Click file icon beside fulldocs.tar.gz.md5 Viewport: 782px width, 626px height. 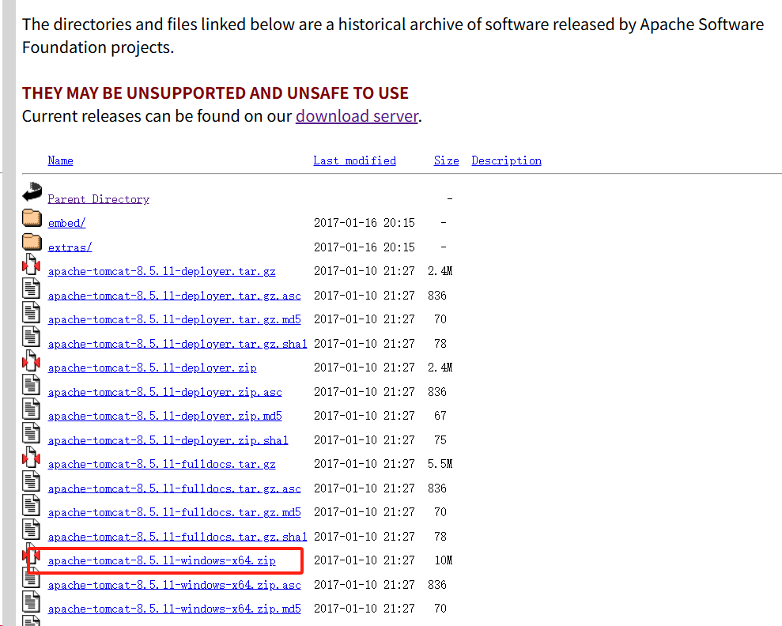coord(31,505)
